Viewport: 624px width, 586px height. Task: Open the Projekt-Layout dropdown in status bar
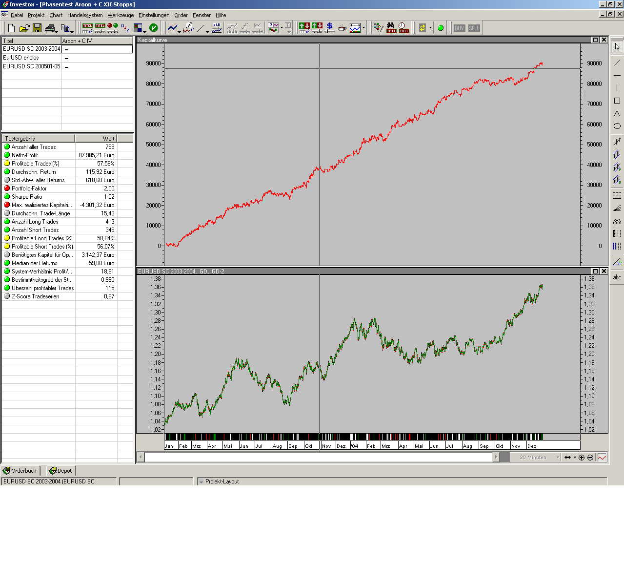click(201, 481)
